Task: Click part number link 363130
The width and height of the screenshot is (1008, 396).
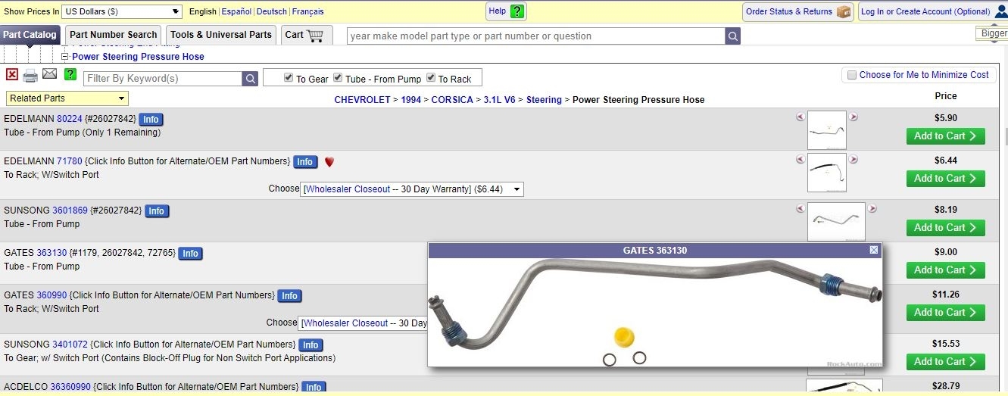Action: tap(51, 253)
